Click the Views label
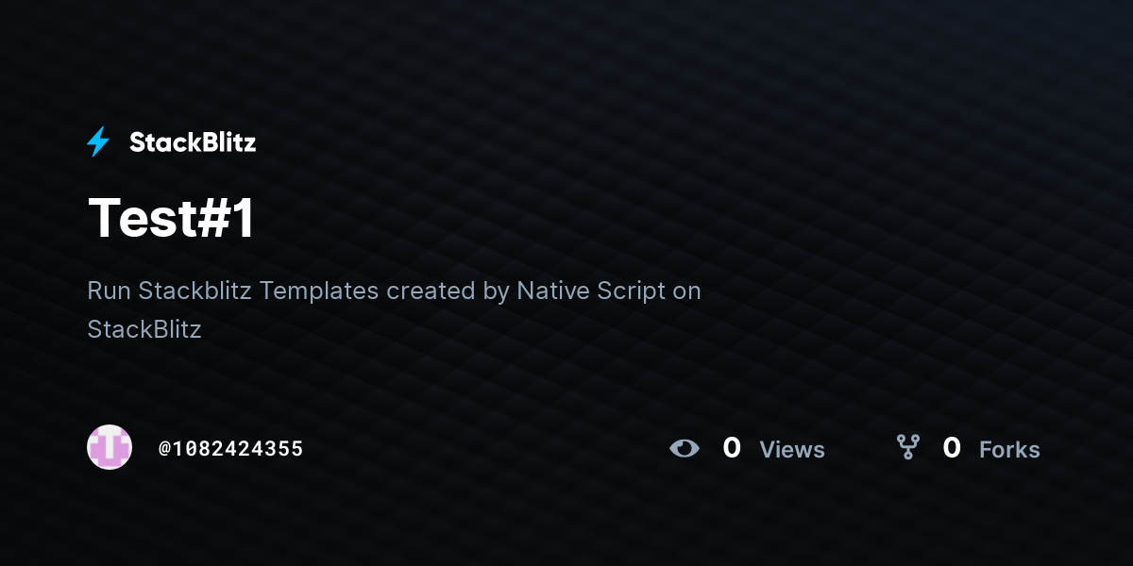The width and height of the screenshot is (1133, 566). pyautogui.click(x=792, y=450)
